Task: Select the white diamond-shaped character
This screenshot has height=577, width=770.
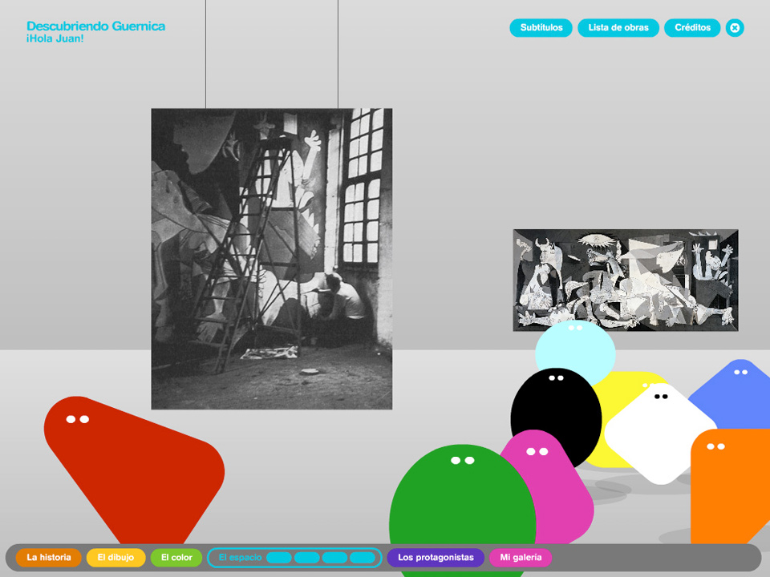Action: (x=660, y=434)
